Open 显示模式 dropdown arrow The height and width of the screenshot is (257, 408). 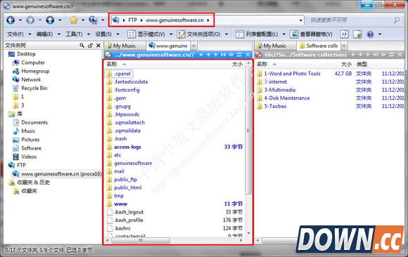coord(171,34)
